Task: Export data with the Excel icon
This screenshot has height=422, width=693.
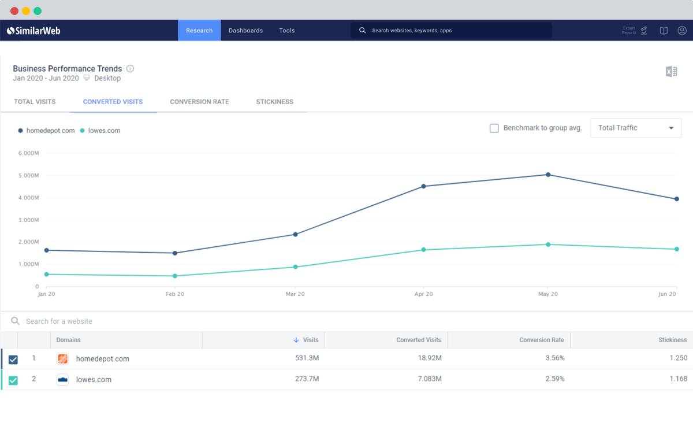Action: point(671,72)
